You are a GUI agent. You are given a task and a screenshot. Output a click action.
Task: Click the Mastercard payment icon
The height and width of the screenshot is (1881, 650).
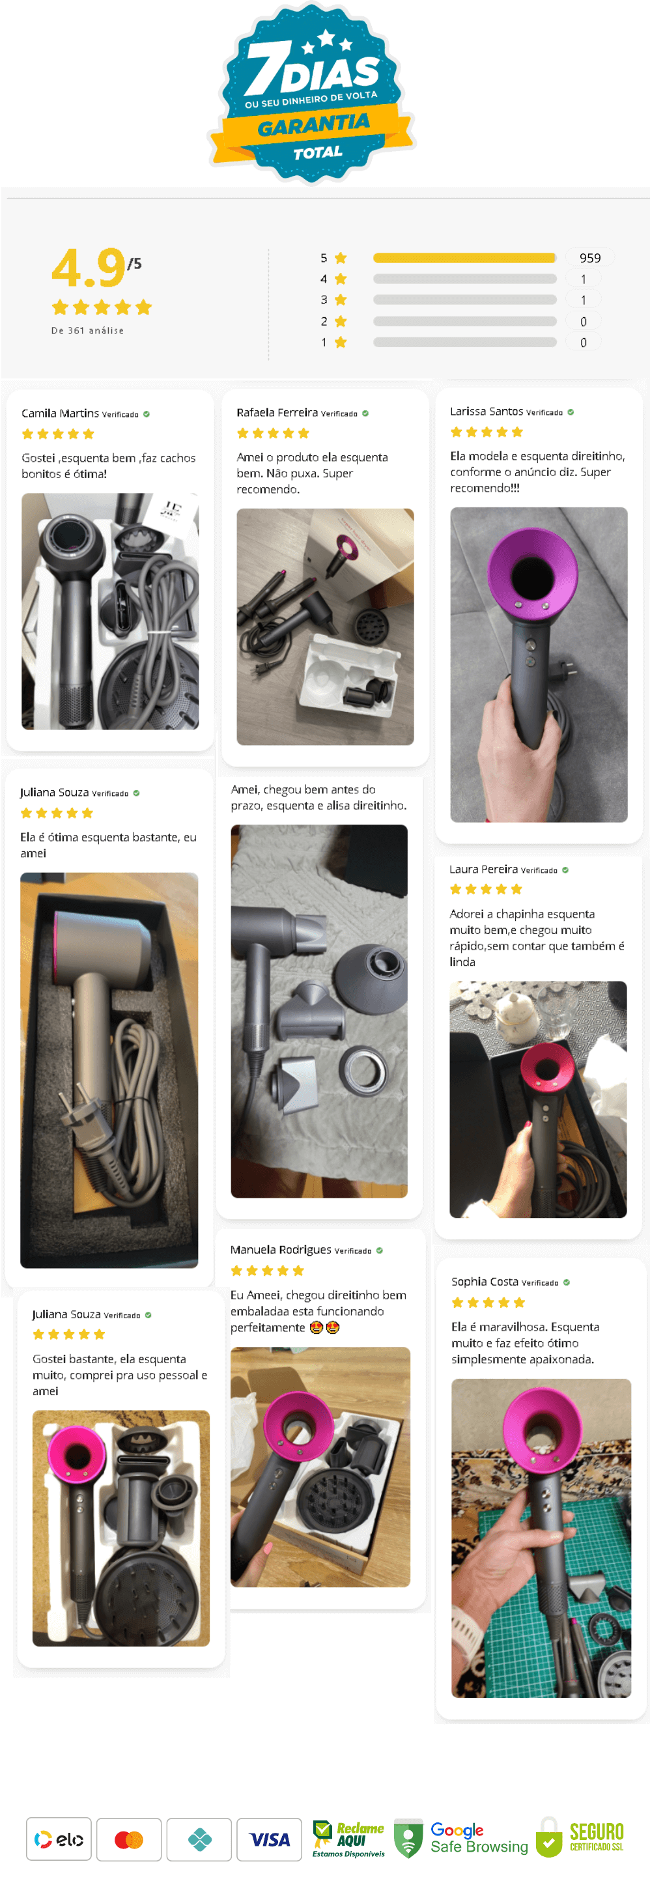tap(128, 1839)
